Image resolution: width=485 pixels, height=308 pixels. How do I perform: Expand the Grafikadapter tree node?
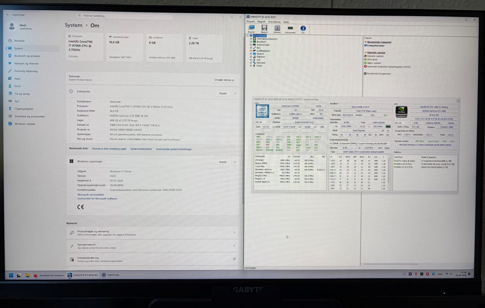[x=251, y=50]
